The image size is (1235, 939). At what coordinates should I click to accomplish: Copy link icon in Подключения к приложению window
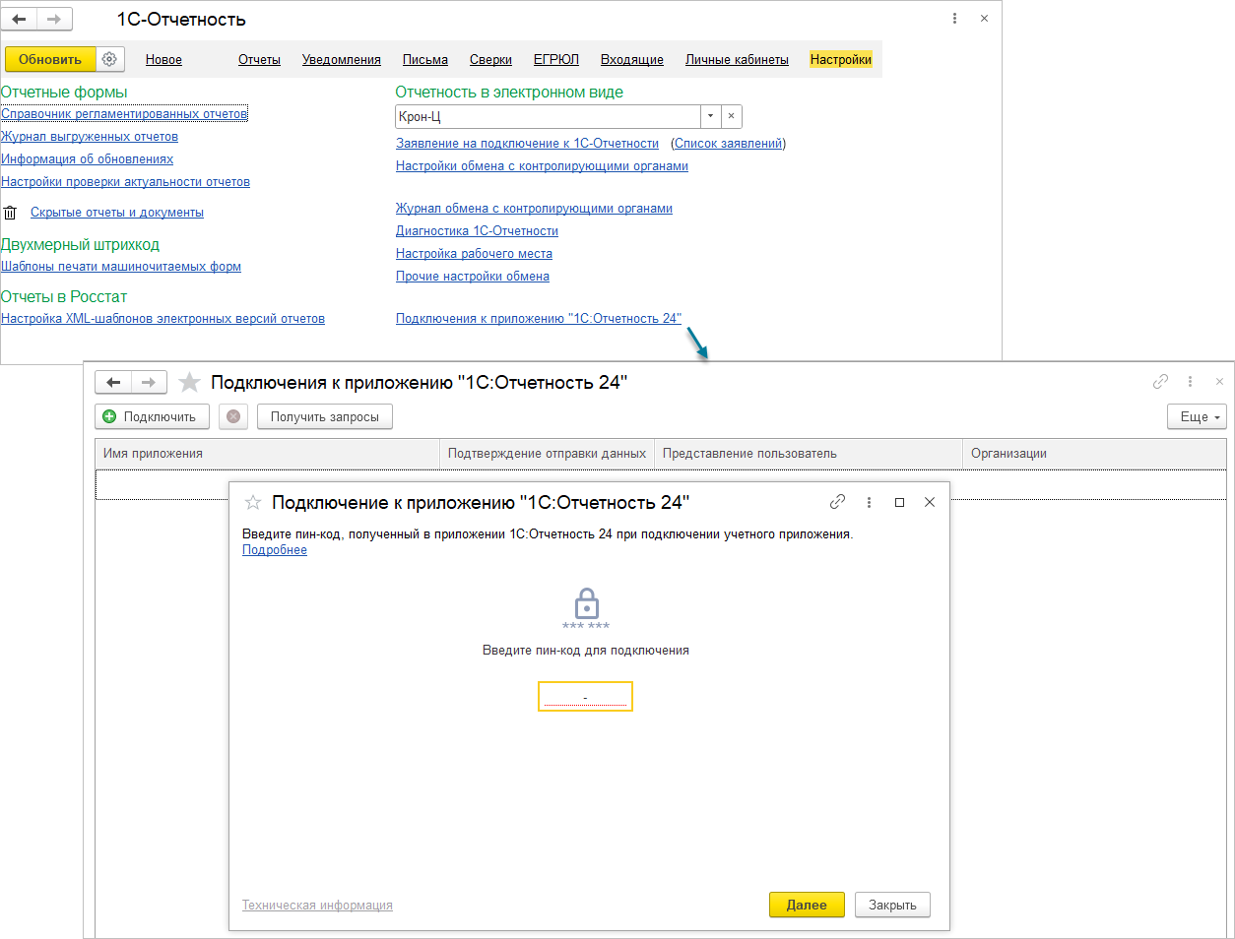(x=1161, y=382)
